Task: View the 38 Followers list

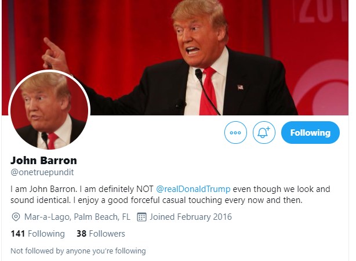Action: tap(101, 234)
